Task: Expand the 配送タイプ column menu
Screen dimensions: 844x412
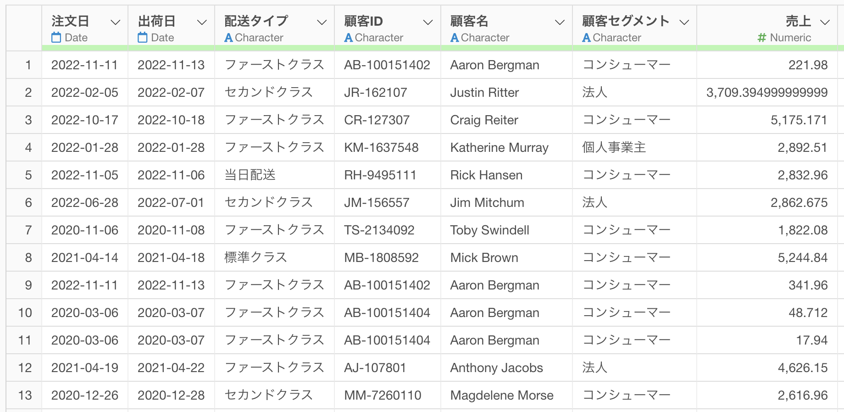Action: (322, 22)
